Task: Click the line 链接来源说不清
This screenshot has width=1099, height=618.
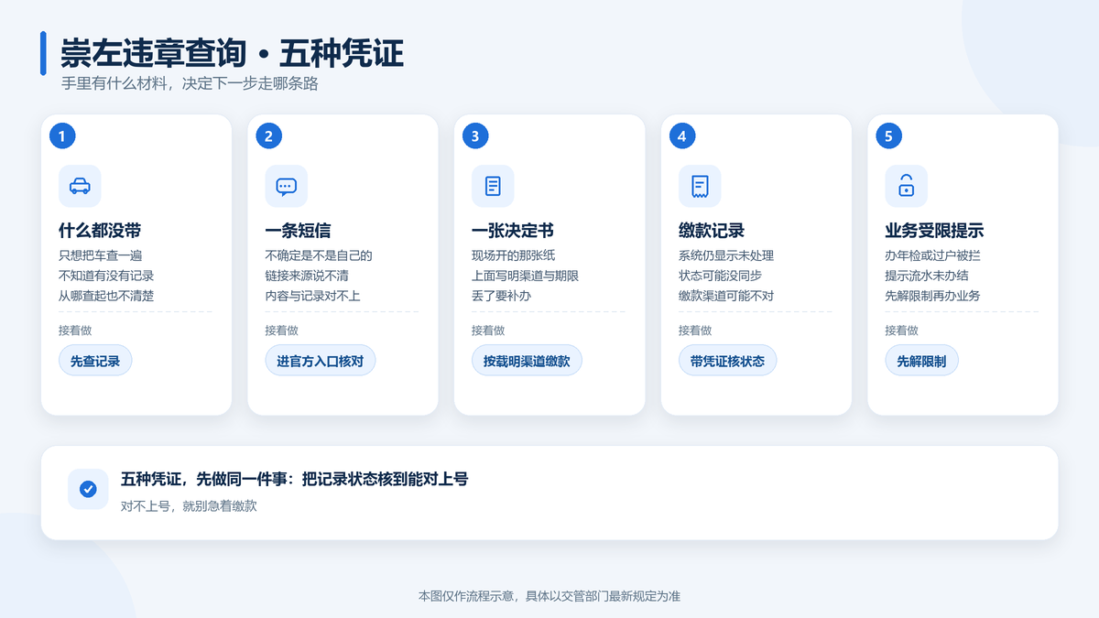Action: point(307,276)
